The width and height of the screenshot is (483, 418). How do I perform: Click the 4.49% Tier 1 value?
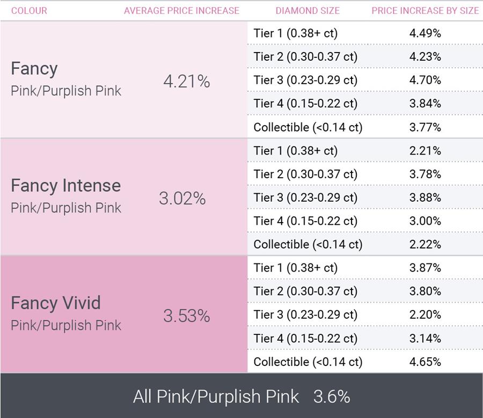425,33
